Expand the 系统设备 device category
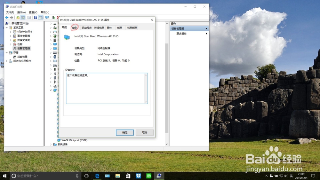This screenshot has height=180, width=320. click(51, 144)
